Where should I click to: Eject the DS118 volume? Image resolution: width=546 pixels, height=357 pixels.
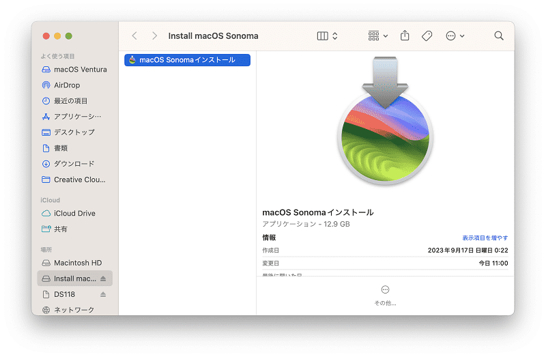(x=103, y=294)
